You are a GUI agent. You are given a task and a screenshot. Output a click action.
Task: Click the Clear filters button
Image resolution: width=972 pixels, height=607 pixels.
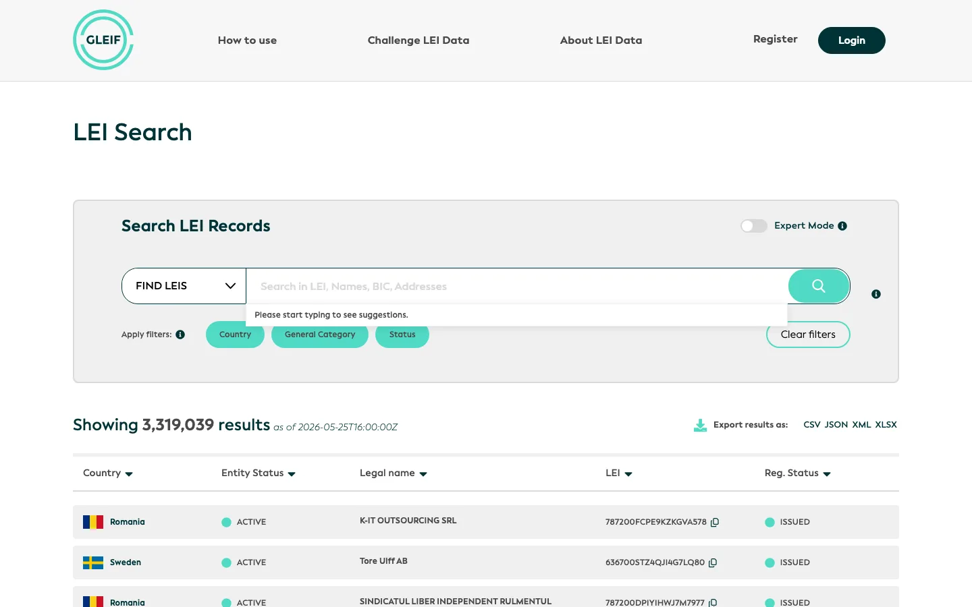click(x=808, y=335)
